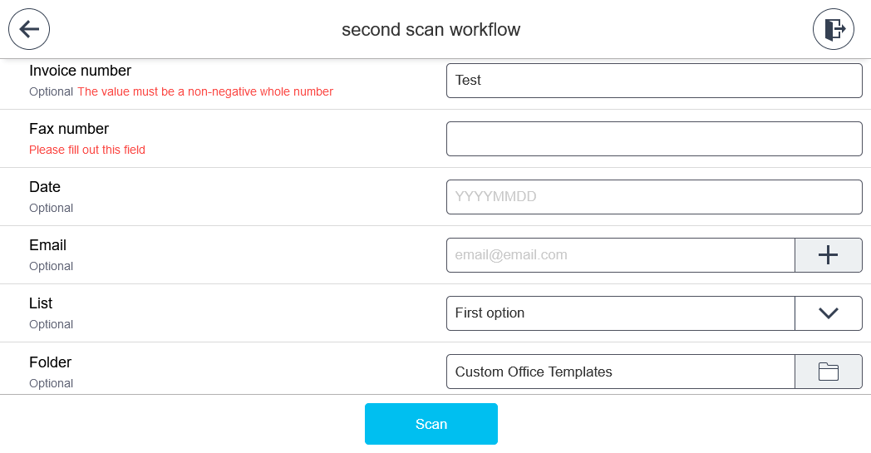Open the 'First option' list field

click(x=620, y=313)
